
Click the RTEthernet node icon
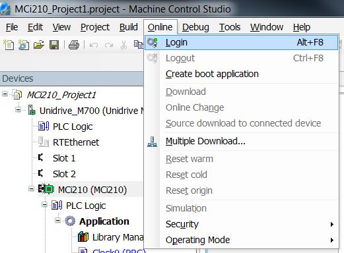click(x=44, y=142)
